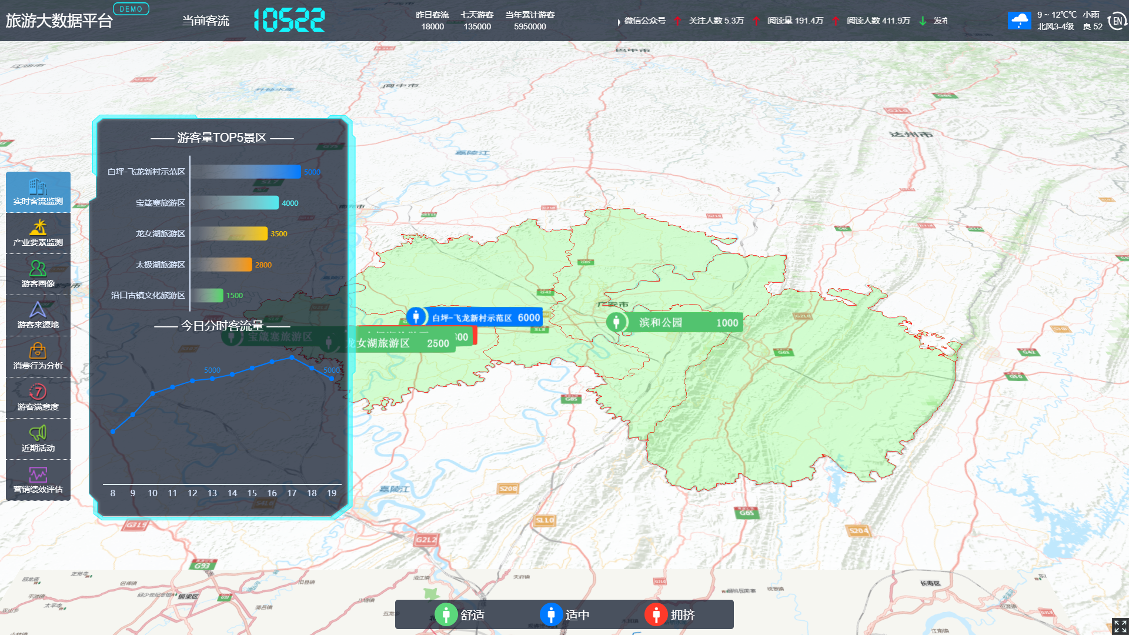The height and width of the screenshot is (635, 1129).
Task: Toggle the 舒适 green legend filter
Action: pos(446,615)
